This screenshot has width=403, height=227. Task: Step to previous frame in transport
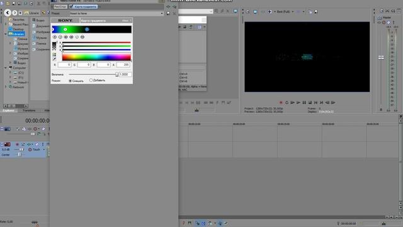pyautogui.click(x=327, y=103)
